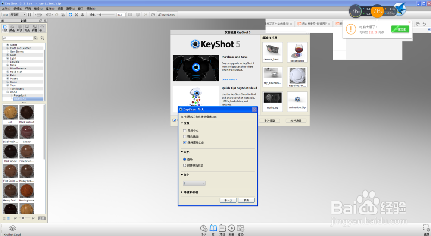Screen dimensions: 431x236
Task: Click the Learn more link in welcome window
Action: [229, 79]
